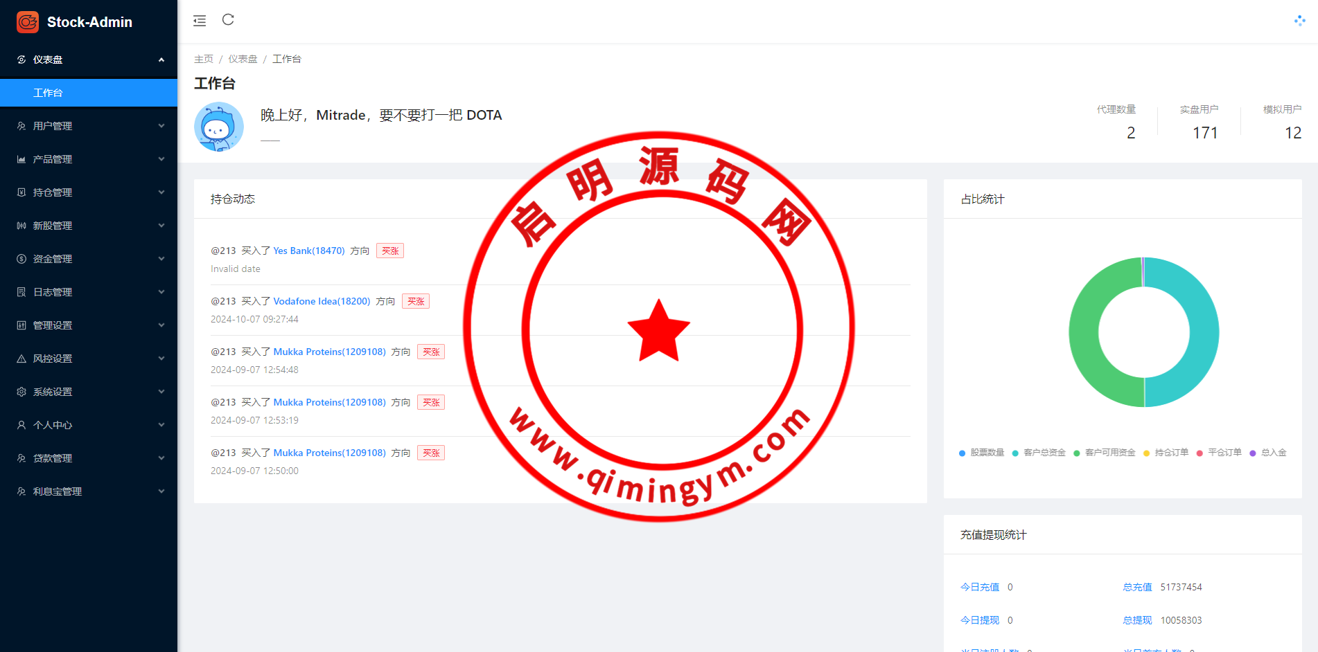The image size is (1318, 652).
Task: Expand the 风控设置 submenu chevron
Action: [161, 359]
